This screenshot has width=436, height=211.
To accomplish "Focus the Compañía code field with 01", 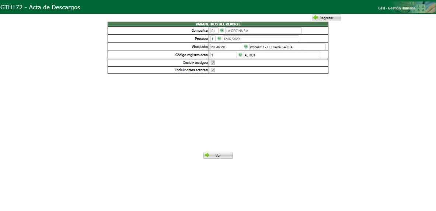I will click(214, 31).
